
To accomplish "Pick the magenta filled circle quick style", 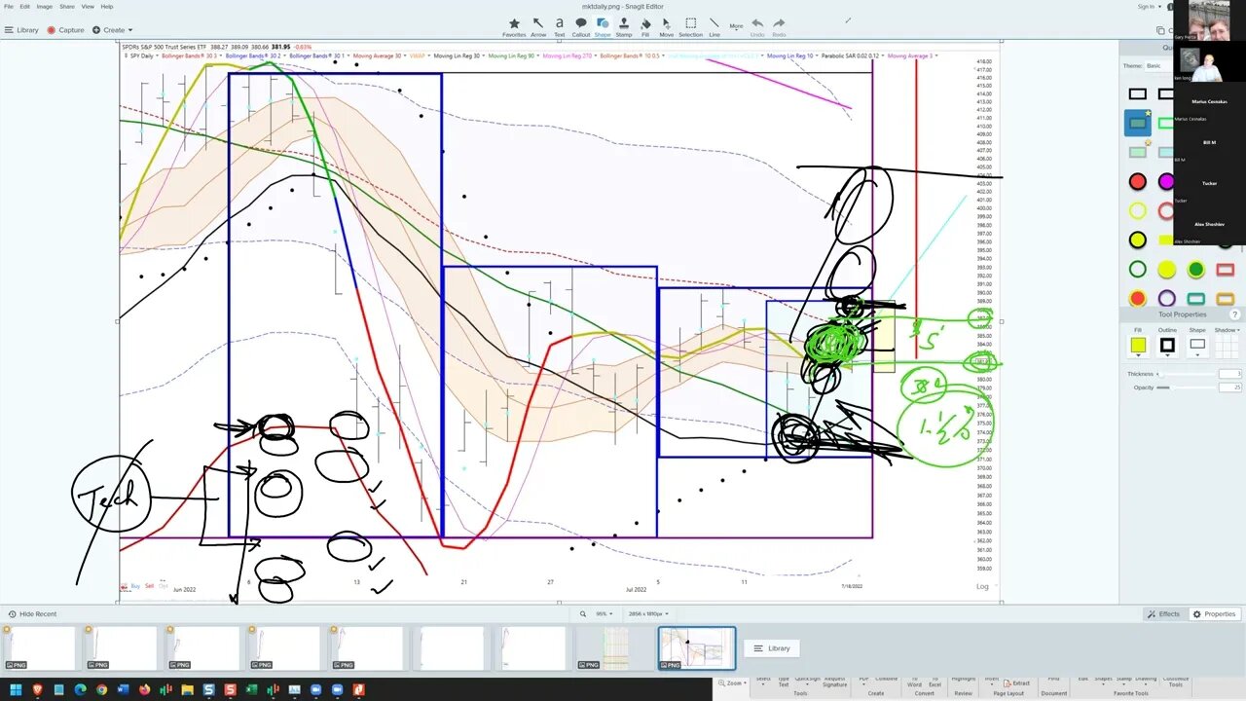I will (x=1166, y=182).
